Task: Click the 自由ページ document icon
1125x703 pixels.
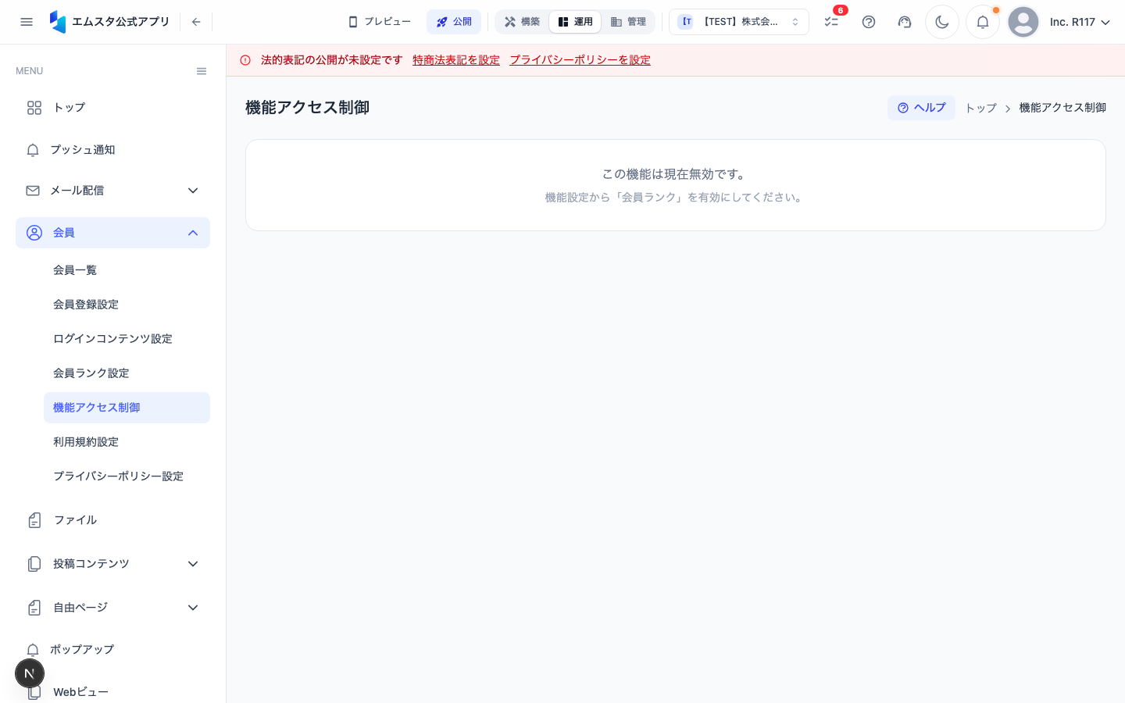Action: pyautogui.click(x=34, y=608)
